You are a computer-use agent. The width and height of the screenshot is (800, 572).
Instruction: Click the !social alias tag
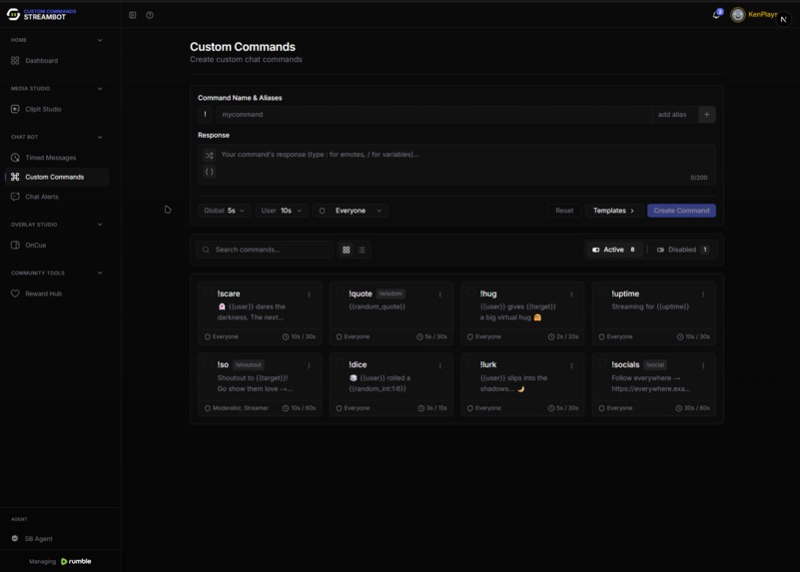[655, 365]
